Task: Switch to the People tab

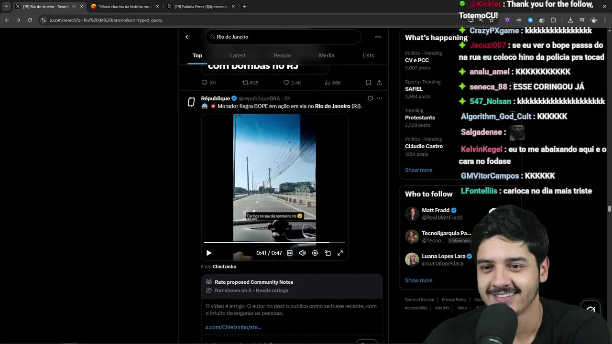Action: [x=282, y=55]
